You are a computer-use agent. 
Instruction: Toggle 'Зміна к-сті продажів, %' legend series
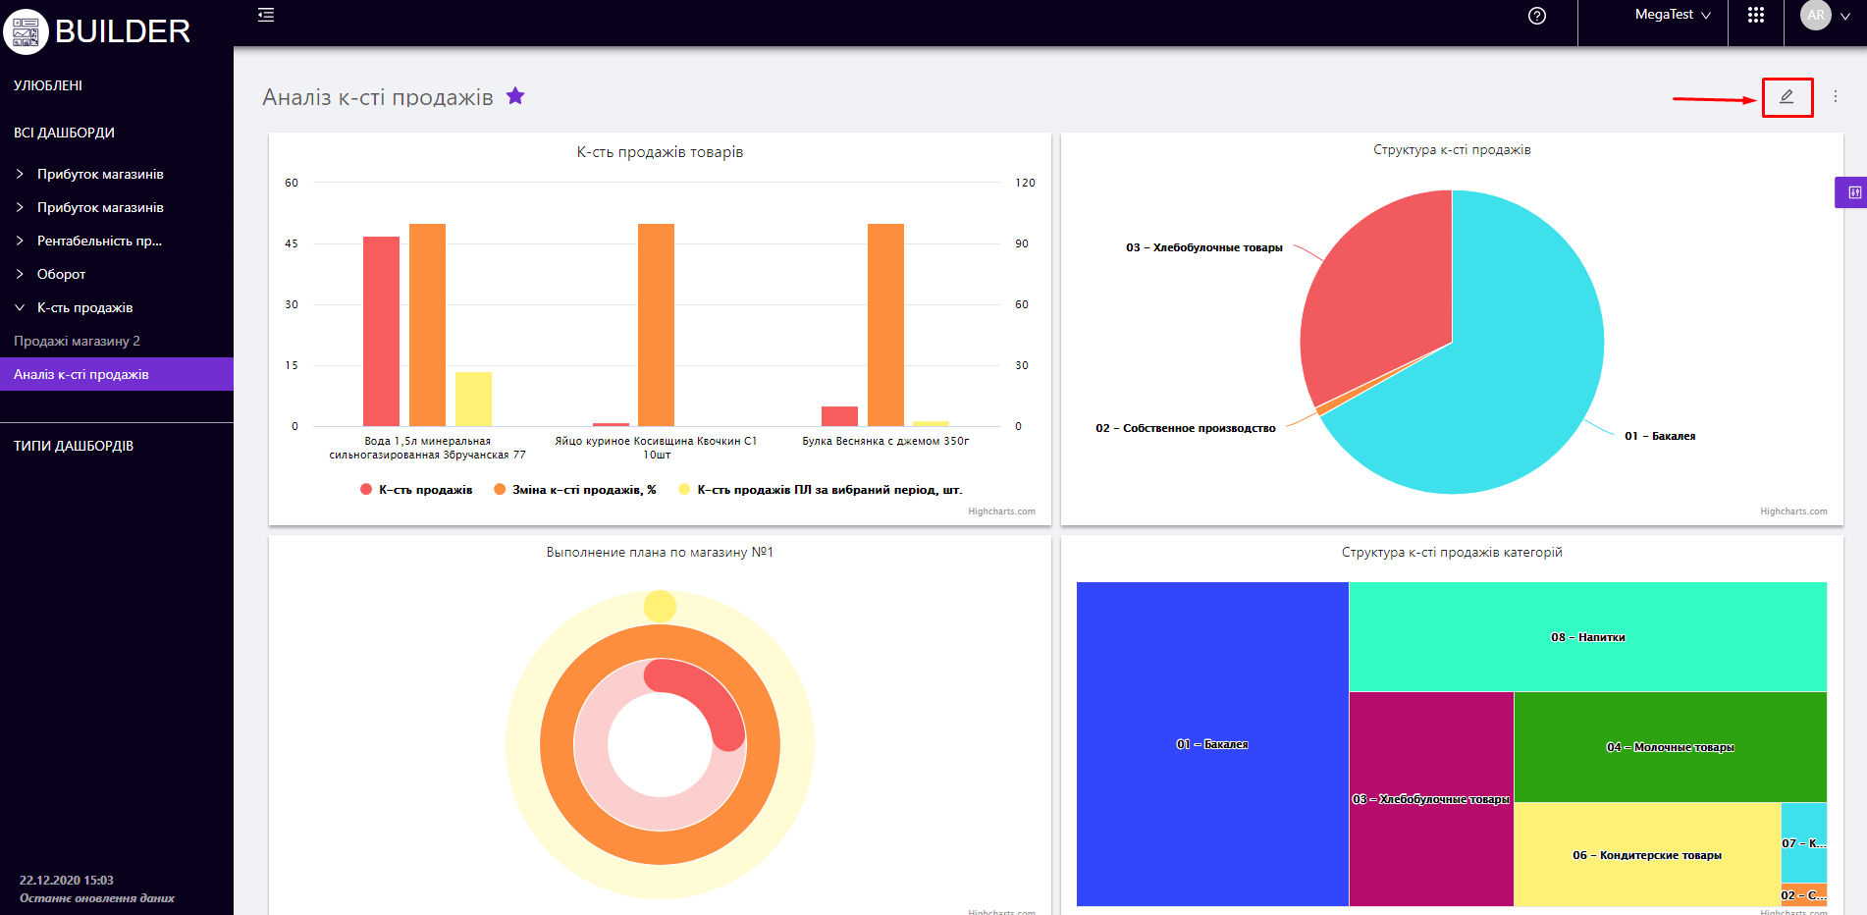[575, 490]
